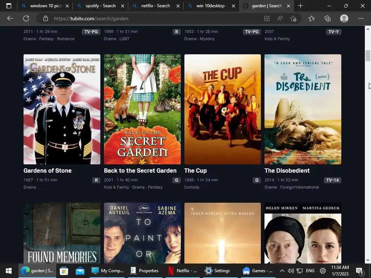Open the Collections icon in the toolbar
This screenshot has width=371, height=278.
(328, 18)
